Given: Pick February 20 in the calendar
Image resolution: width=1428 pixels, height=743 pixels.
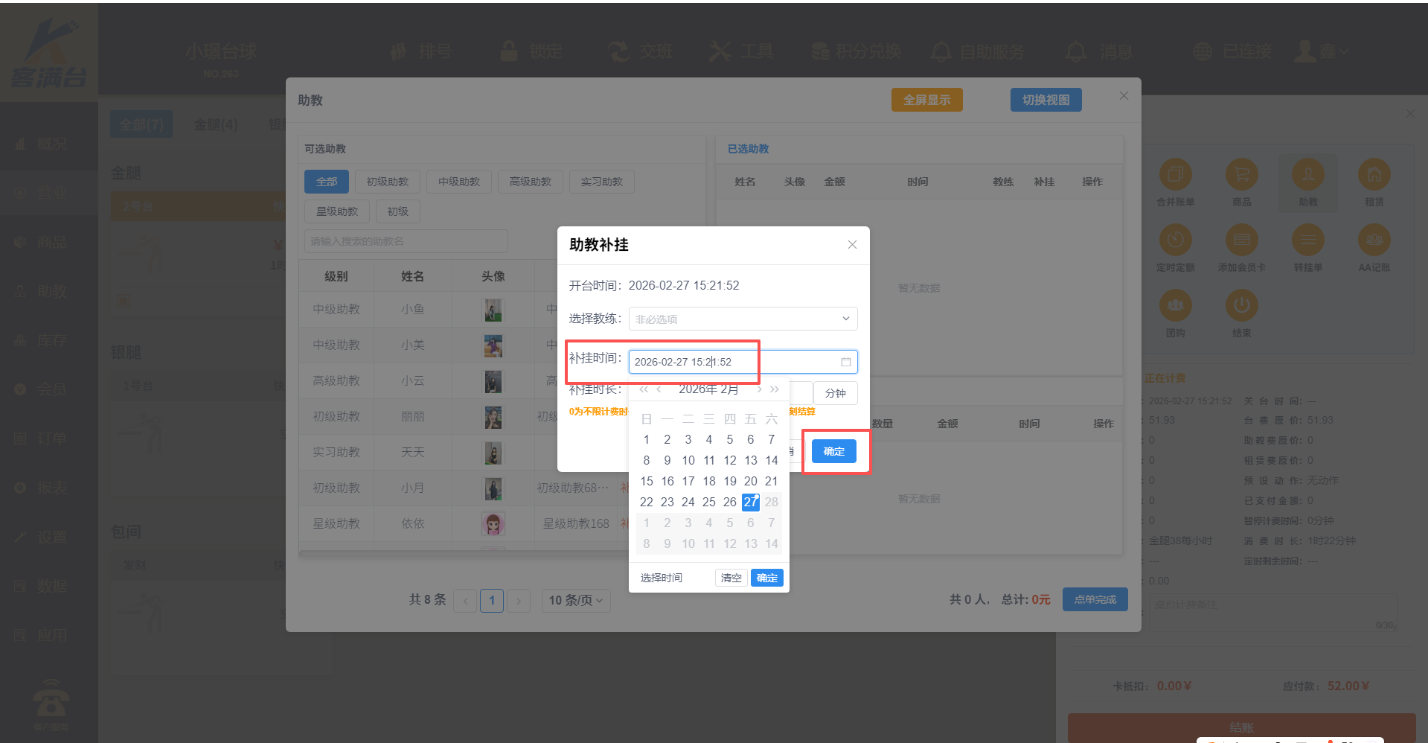Looking at the screenshot, I should (750, 481).
